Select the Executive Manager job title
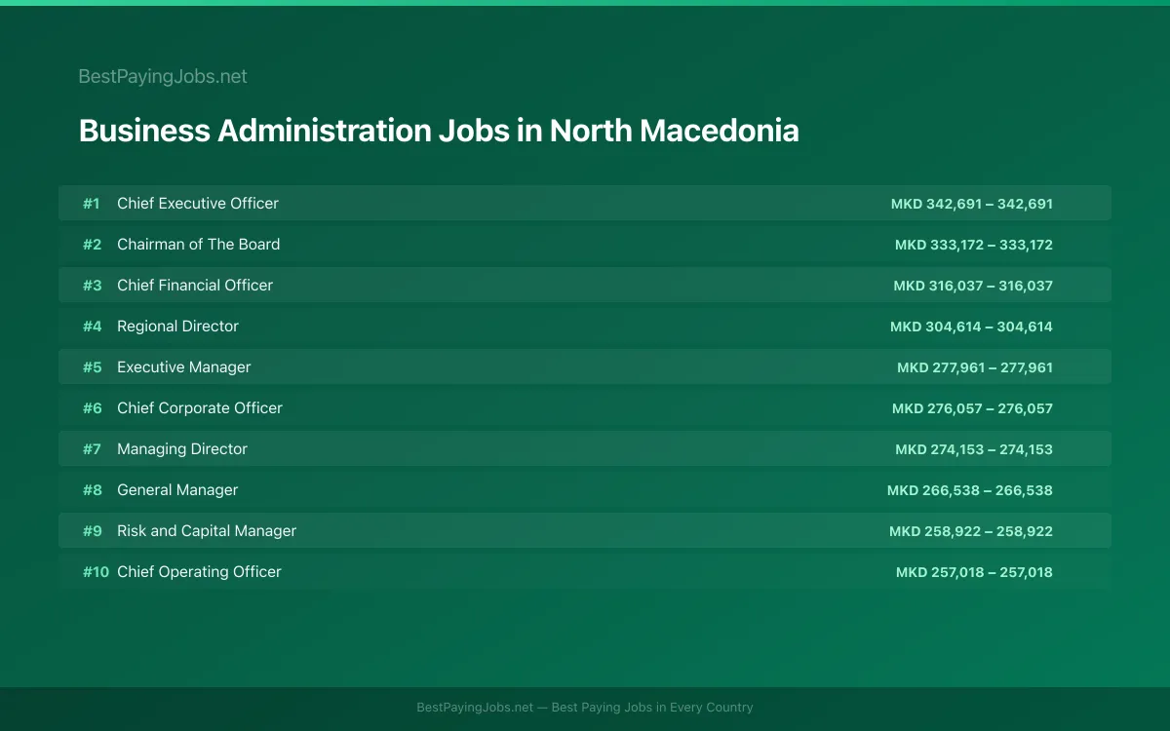 pos(184,367)
